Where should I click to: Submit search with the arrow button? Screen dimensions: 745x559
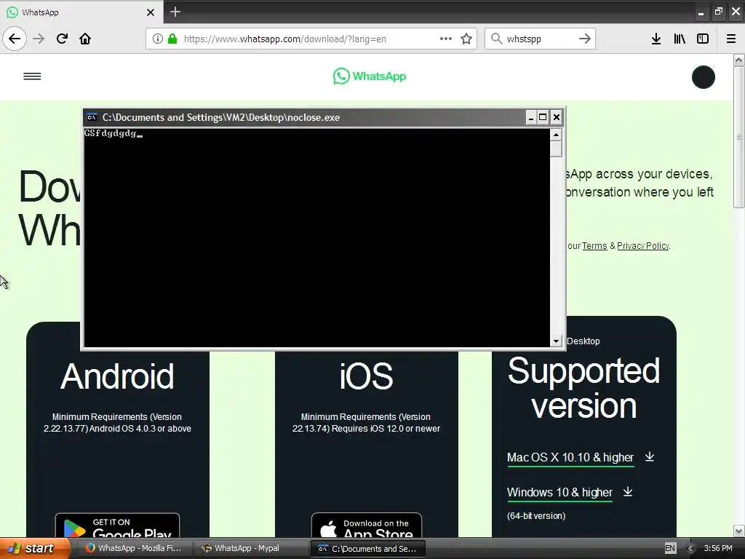coord(585,39)
